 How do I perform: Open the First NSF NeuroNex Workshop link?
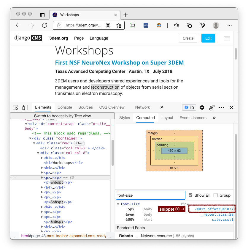click(x=119, y=62)
